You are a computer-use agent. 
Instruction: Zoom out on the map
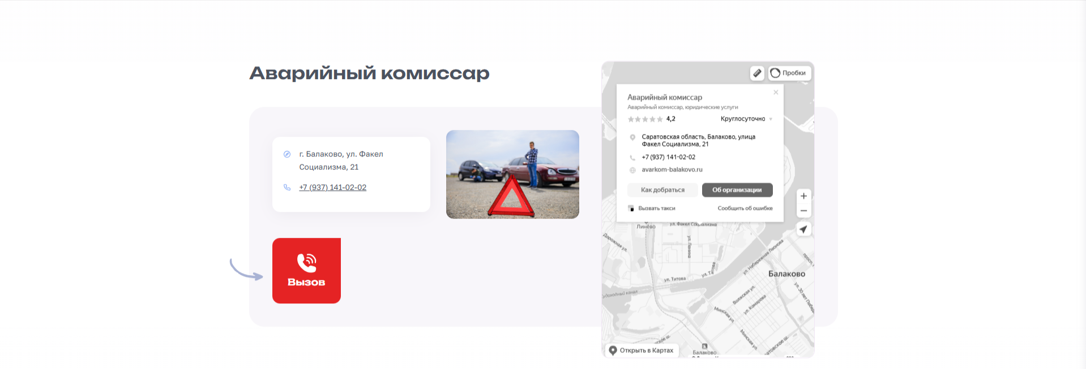point(803,211)
